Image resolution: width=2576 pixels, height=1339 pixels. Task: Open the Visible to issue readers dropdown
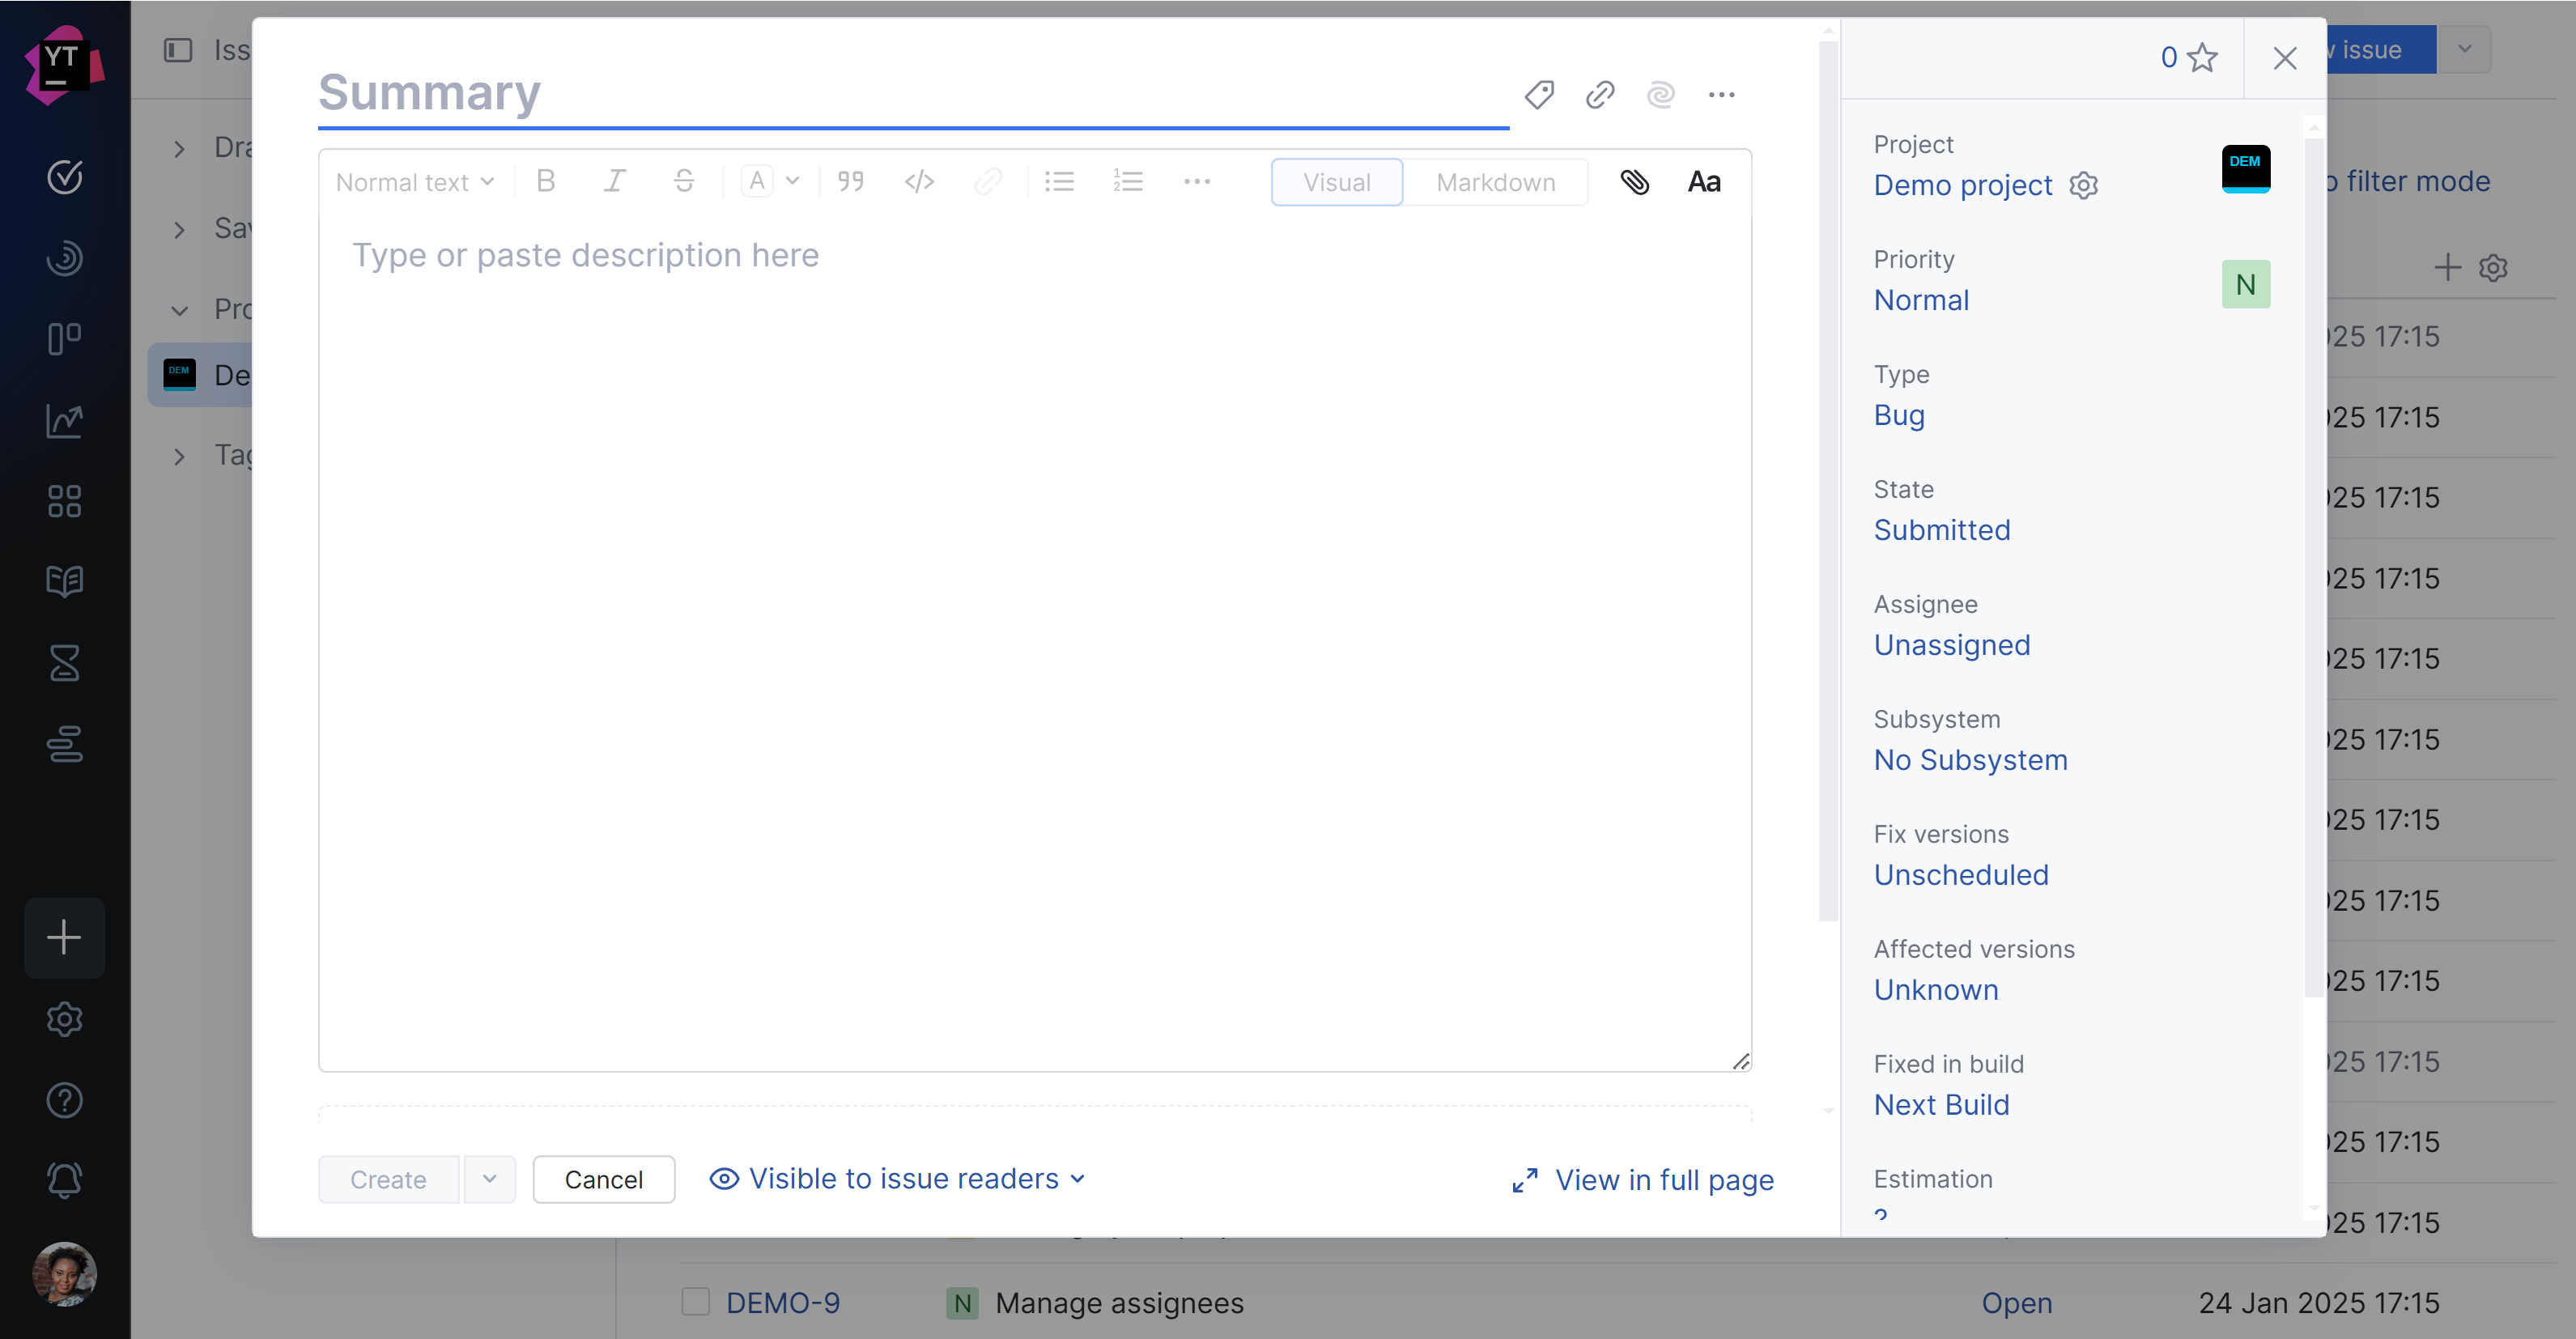click(897, 1179)
